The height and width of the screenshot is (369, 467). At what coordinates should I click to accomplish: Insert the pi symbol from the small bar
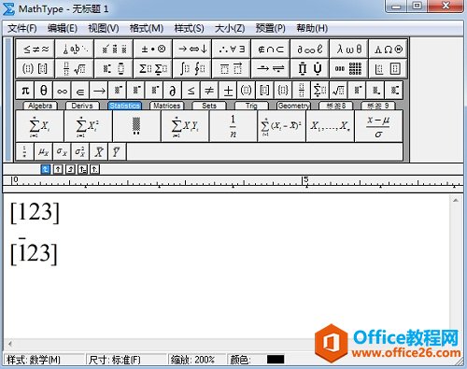click(x=25, y=91)
